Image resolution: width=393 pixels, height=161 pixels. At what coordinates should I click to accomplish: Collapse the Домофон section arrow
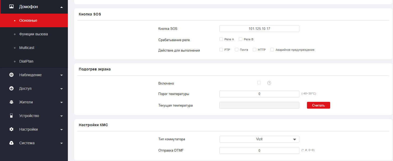(x=62, y=7)
